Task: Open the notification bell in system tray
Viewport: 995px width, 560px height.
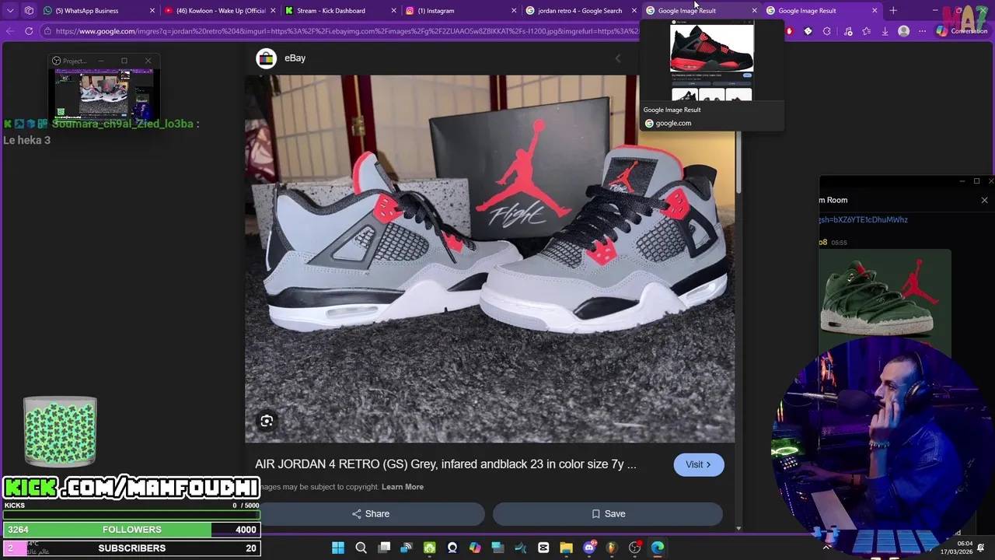Action: coord(982,548)
